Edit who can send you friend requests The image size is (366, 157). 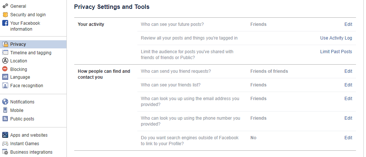click(348, 71)
